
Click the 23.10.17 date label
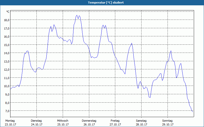10,124
